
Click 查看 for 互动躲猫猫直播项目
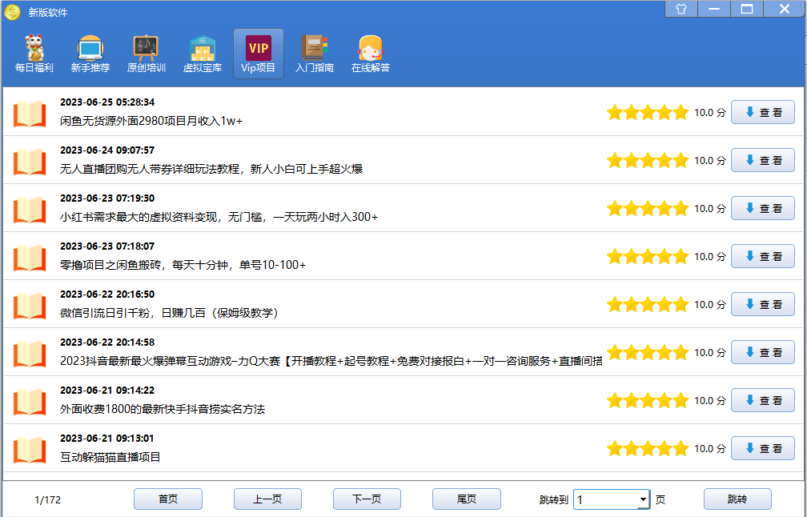click(763, 448)
